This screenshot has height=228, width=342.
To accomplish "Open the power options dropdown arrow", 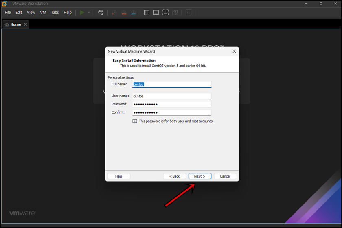I will coord(89,13).
